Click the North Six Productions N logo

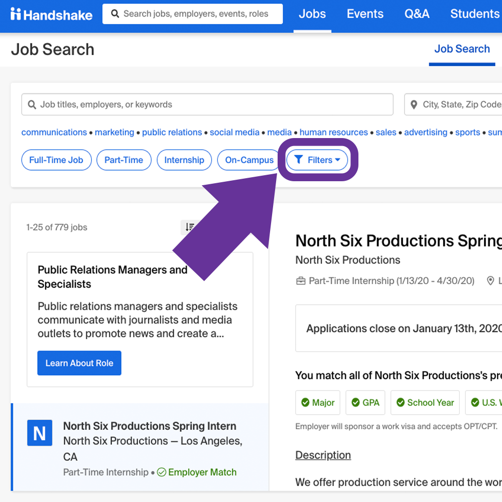40,433
